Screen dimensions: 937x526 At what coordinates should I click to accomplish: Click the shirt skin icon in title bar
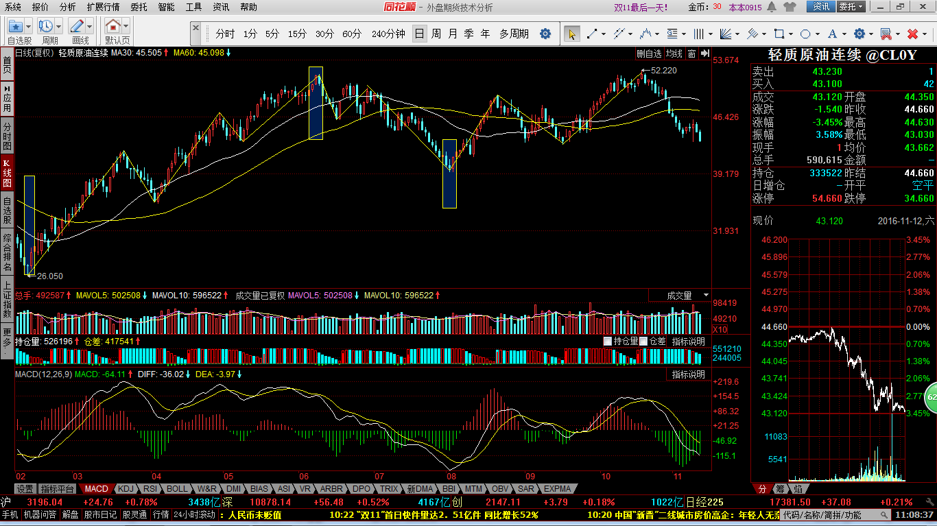[789, 7]
